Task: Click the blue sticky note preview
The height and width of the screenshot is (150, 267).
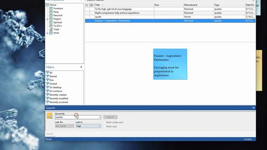Action: (x=170, y=64)
